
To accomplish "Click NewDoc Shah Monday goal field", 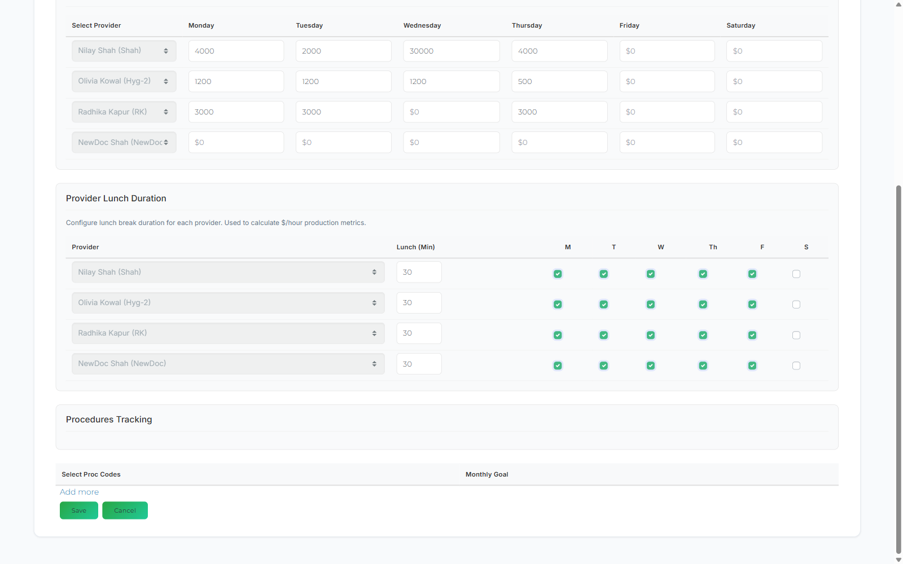I will pyautogui.click(x=236, y=142).
